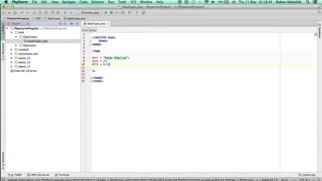Image resolution: width=322 pixels, height=181 pixels.
Task: Expand the untitled folder
Action: point(12,50)
